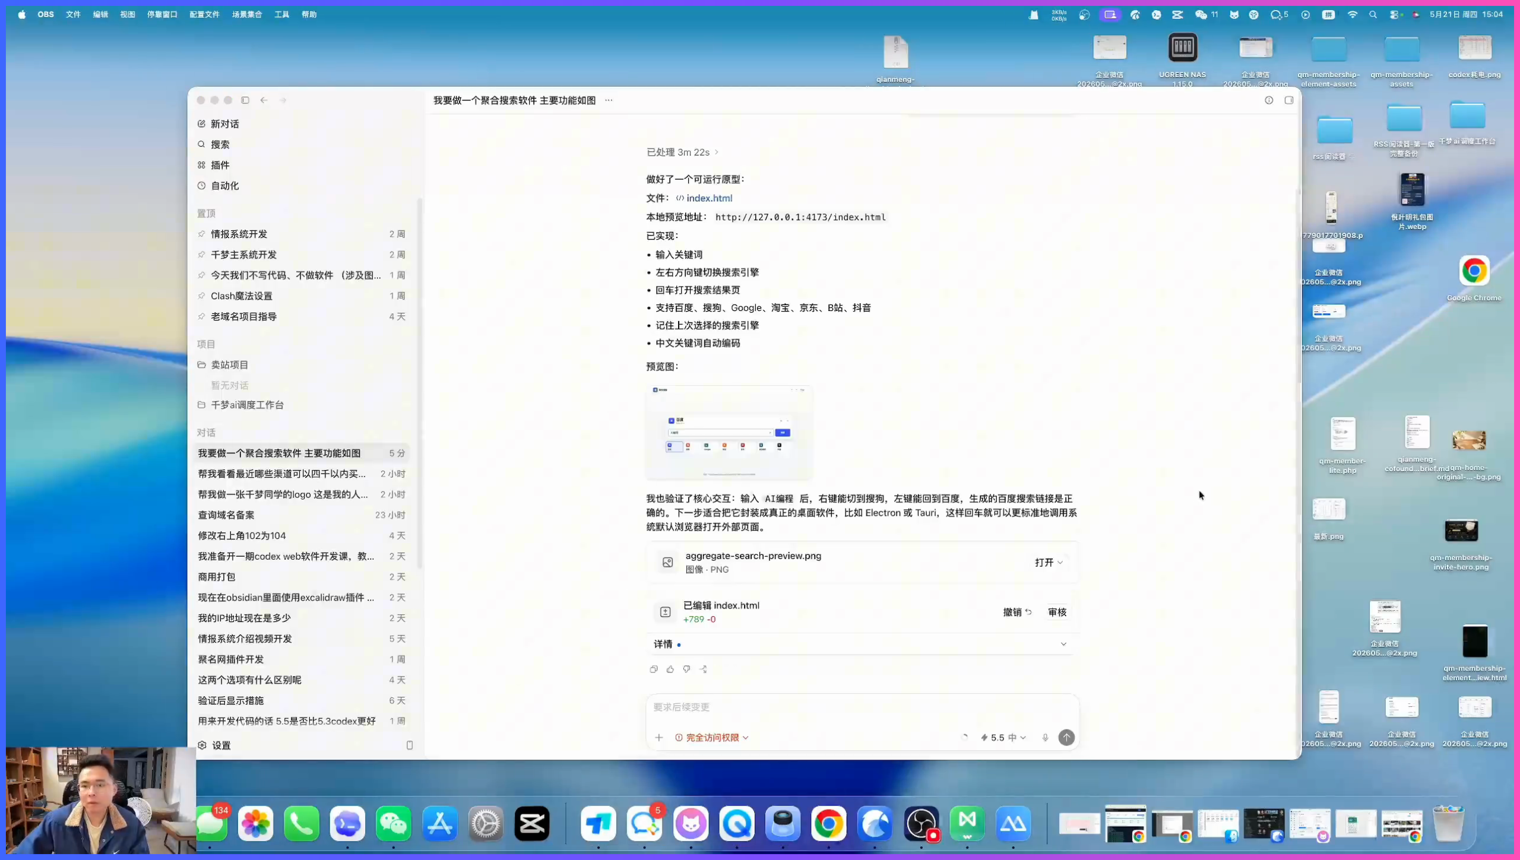Click the diff icon beside 已编辑 index.html
This screenshot has height=860, width=1520.
coord(665,612)
